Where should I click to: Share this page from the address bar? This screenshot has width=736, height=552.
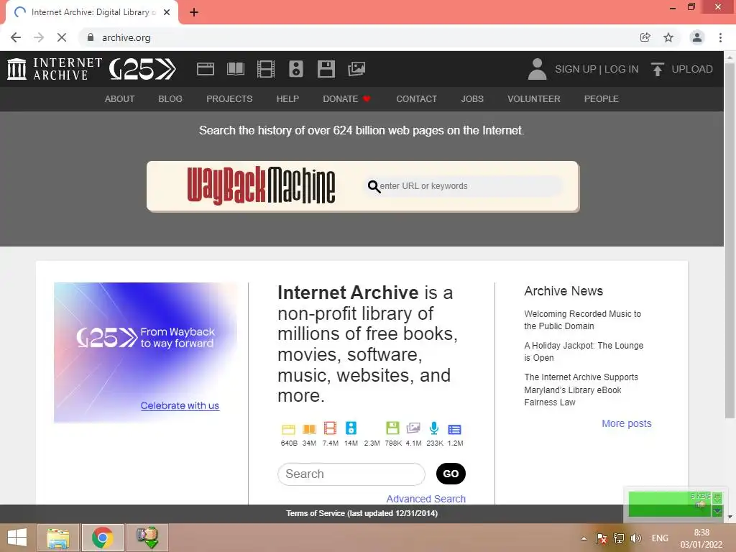tap(645, 37)
